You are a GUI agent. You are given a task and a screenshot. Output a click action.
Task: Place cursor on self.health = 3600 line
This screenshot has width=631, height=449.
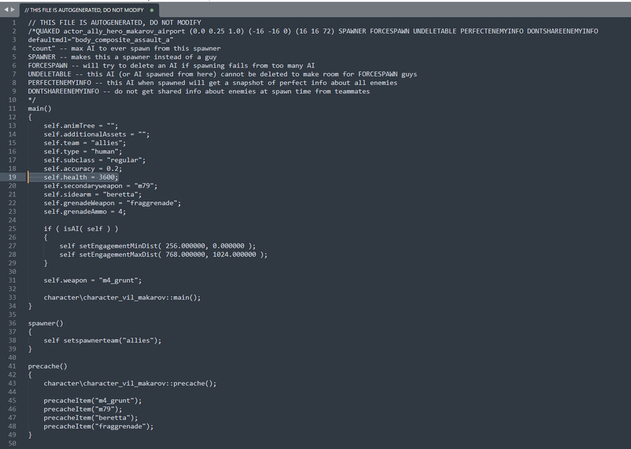pos(81,177)
